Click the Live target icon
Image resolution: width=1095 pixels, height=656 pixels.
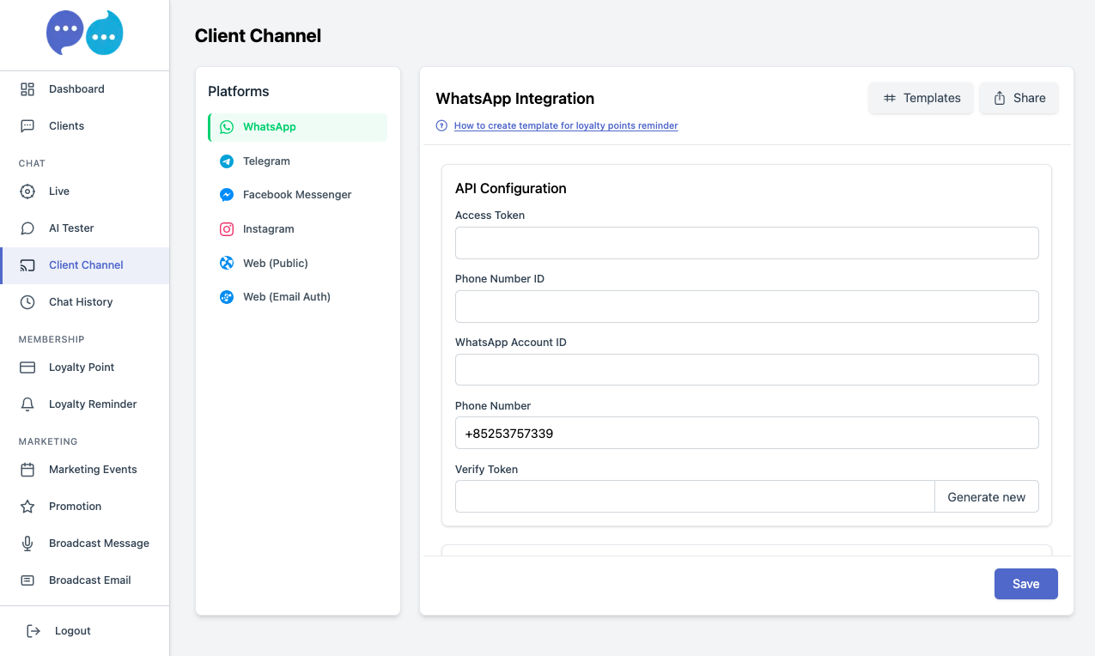(27, 191)
